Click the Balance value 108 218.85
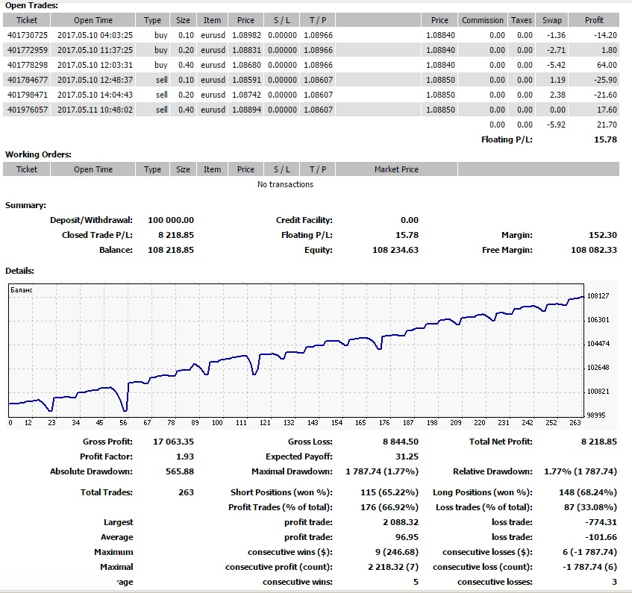 171,250
